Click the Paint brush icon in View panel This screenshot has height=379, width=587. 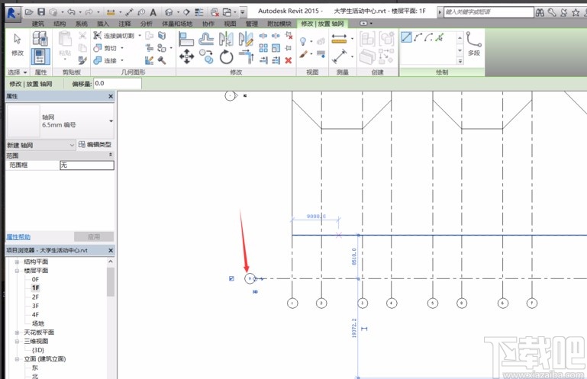click(303, 55)
